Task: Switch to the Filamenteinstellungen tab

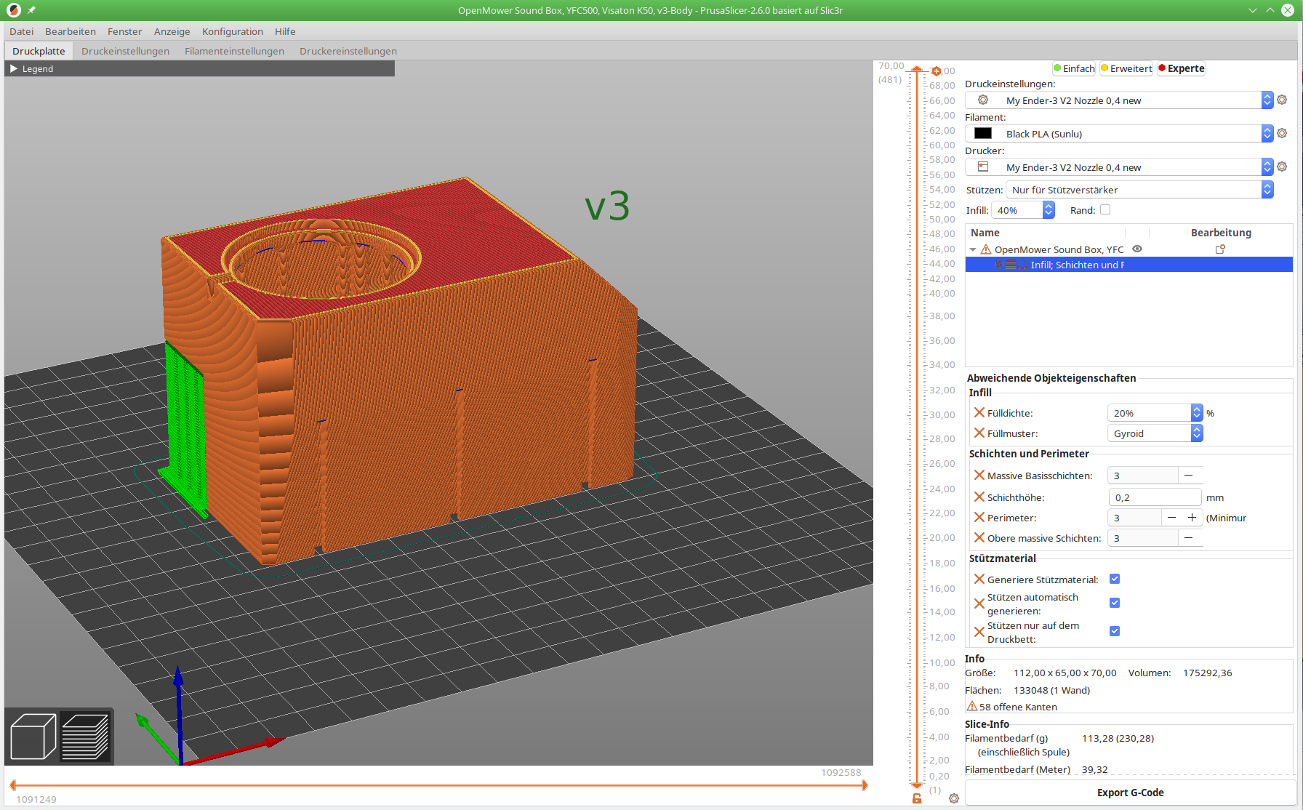Action: click(234, 51)
